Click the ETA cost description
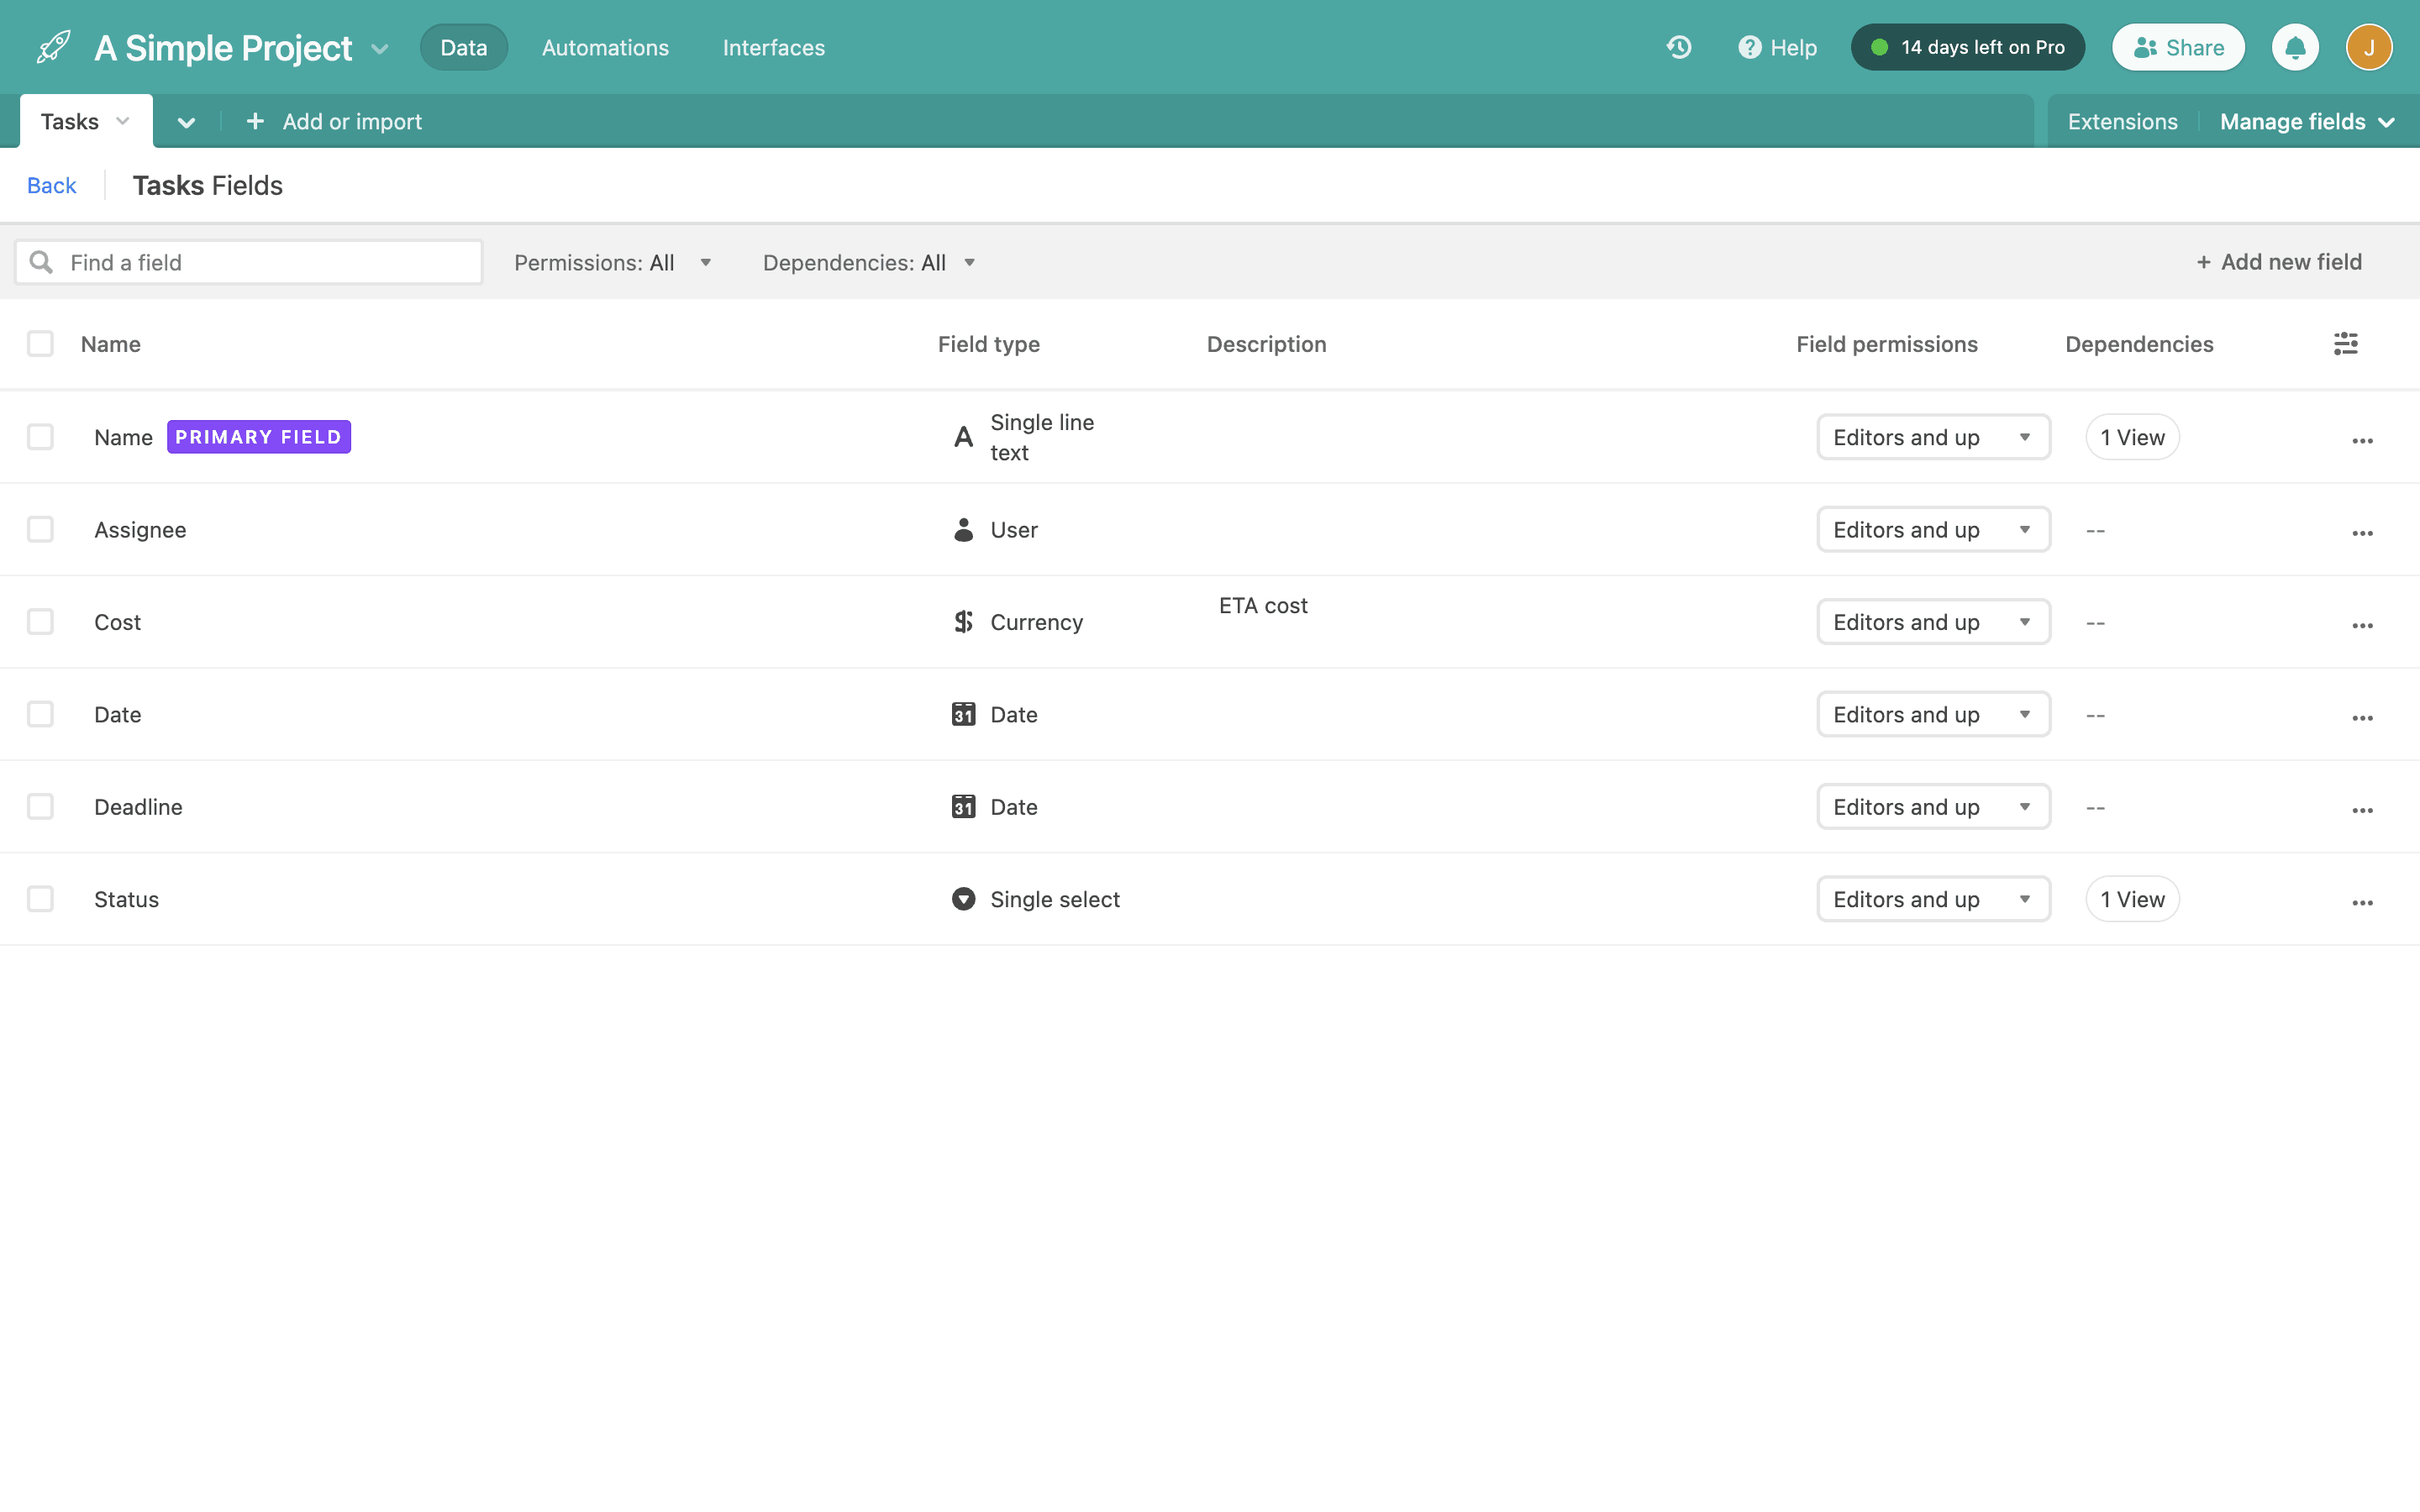The width and height of the screenshot is (2420, 1512). pyautogui.click(x=1263, y=605)
